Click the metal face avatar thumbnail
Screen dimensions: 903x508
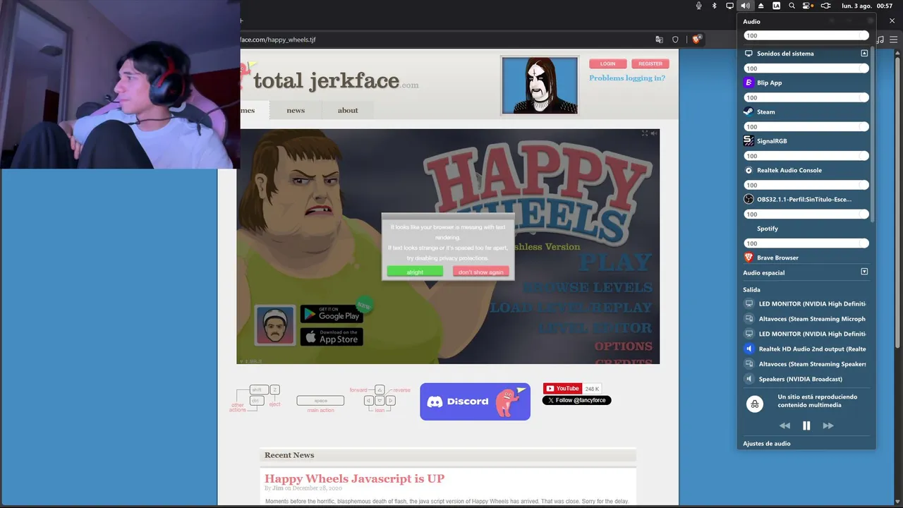tap(540, 85)
